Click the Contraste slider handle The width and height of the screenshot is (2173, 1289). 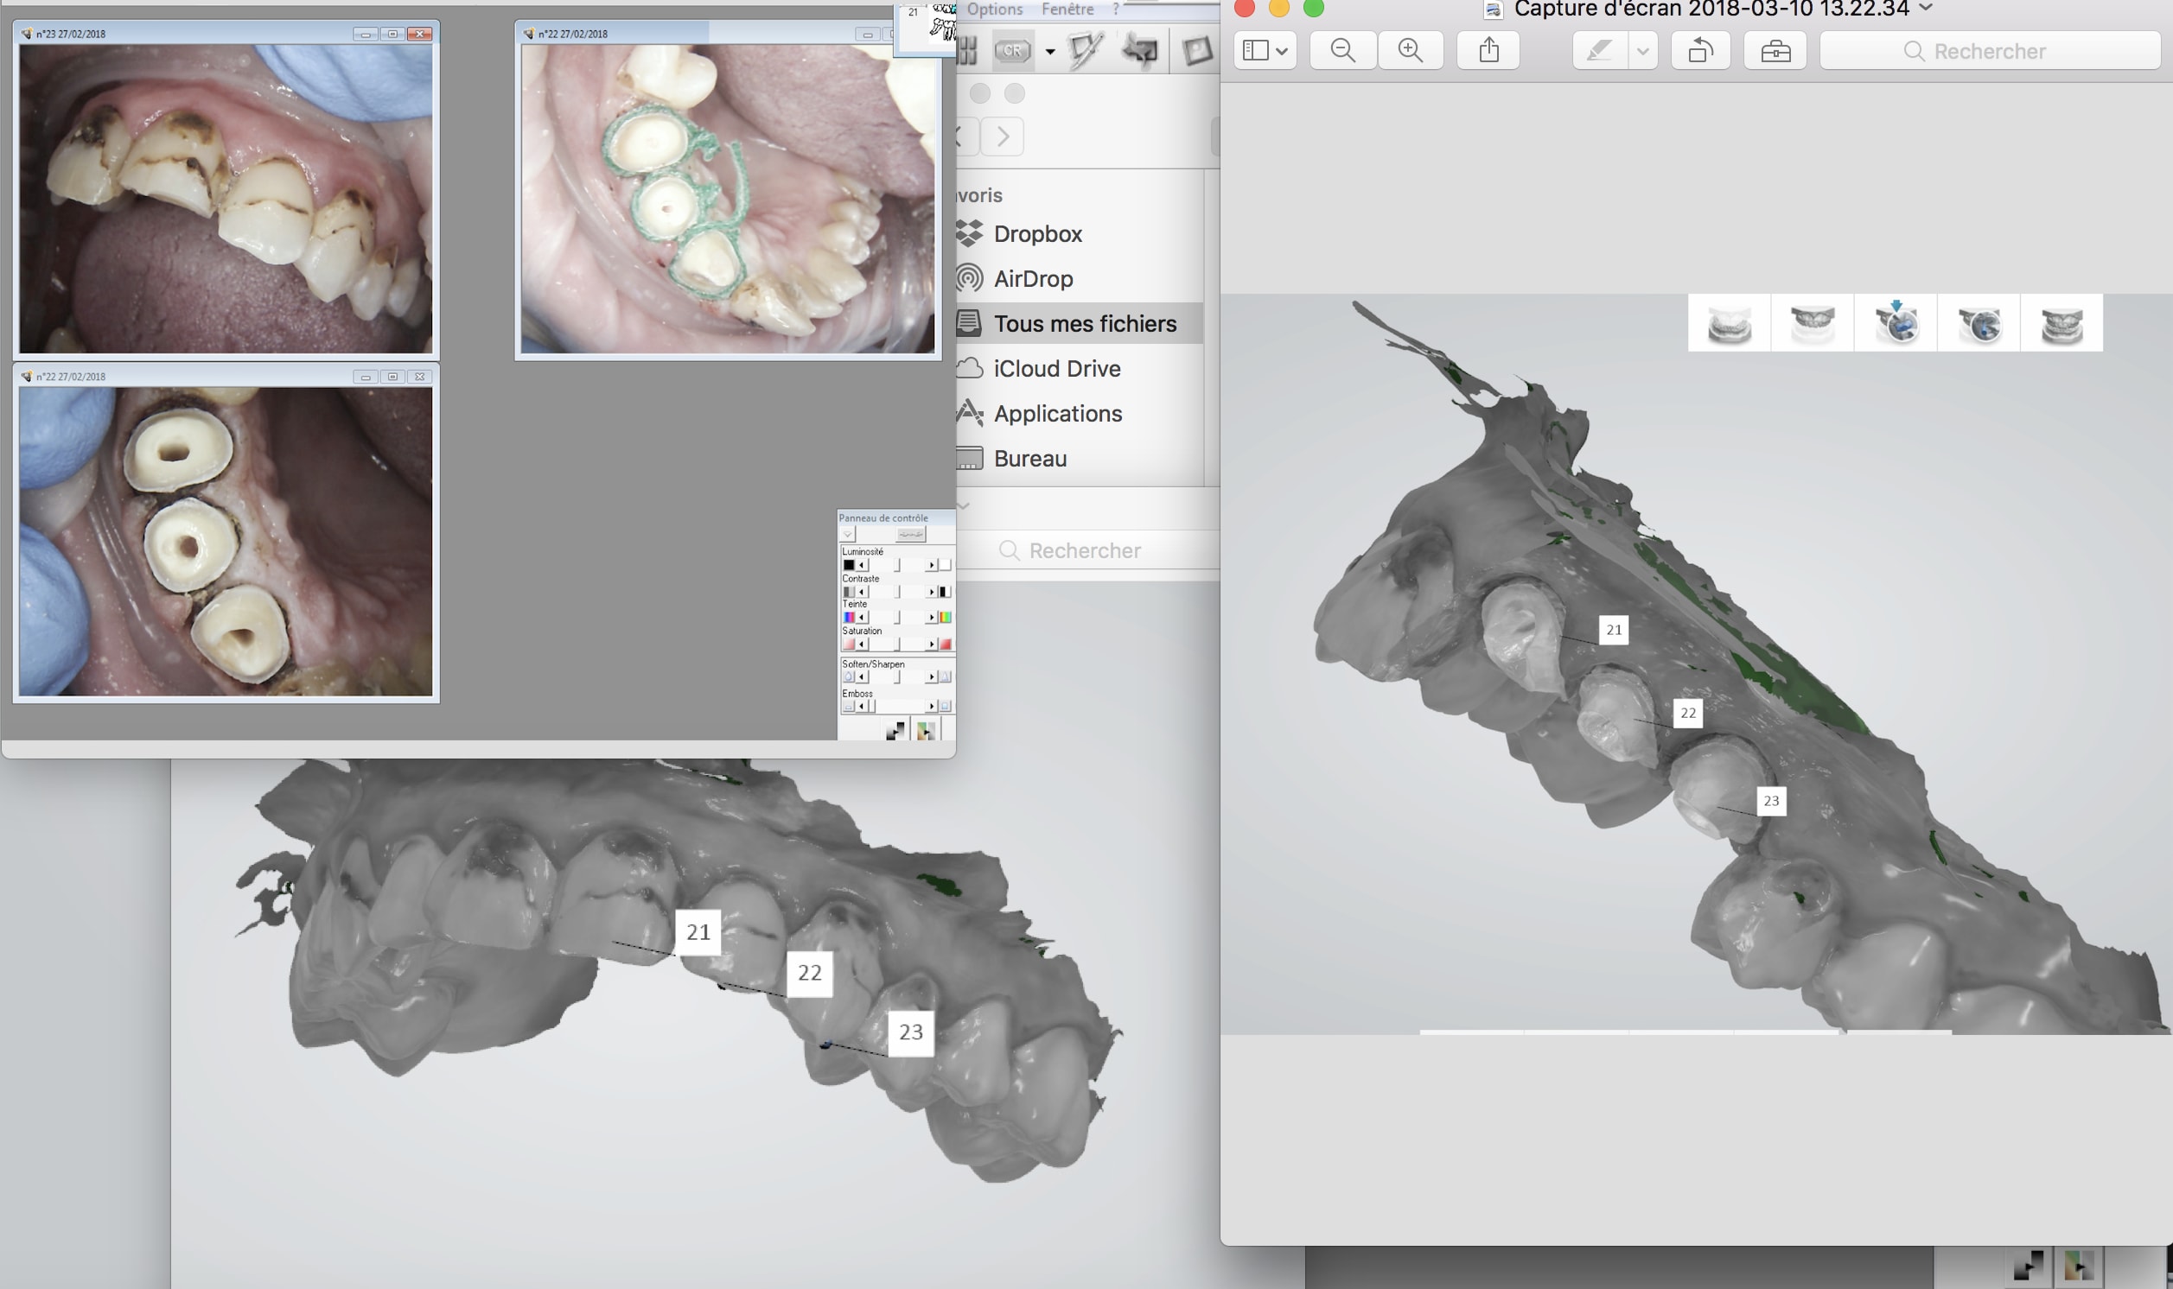897,592
